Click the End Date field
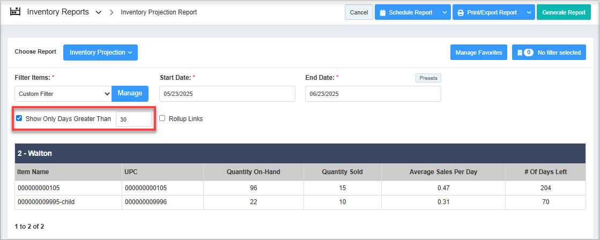Image resolution: width=600 pixels, height=240 pixels. click(373, 94)
